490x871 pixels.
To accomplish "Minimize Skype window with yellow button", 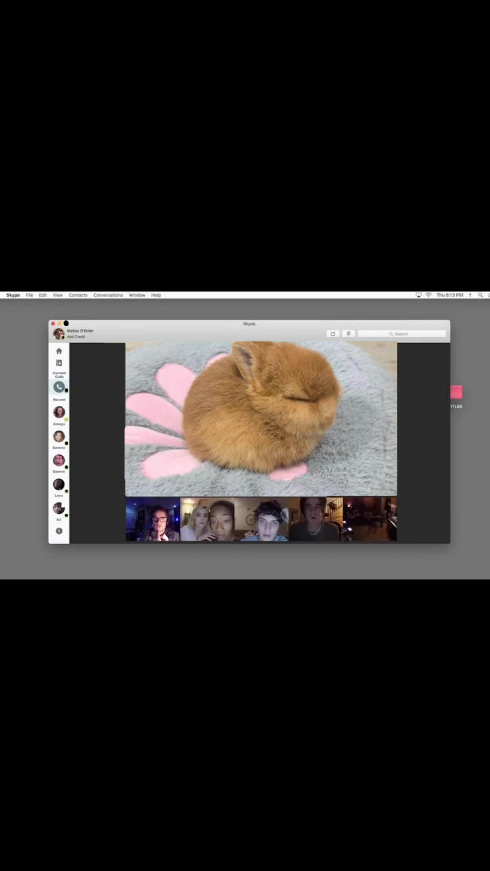I will (x=59, y=323).
